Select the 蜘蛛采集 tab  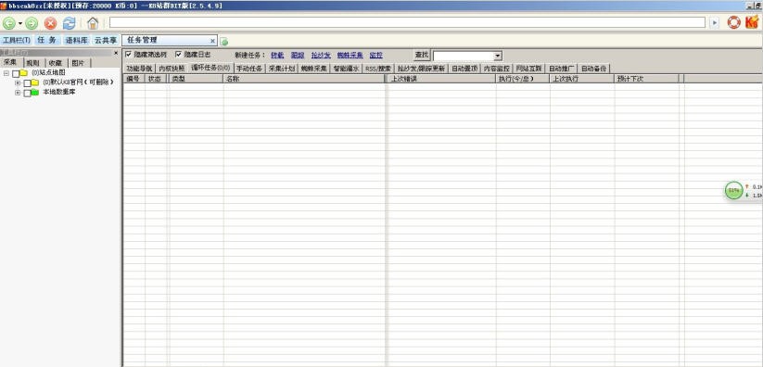click(x=314, y=69)
